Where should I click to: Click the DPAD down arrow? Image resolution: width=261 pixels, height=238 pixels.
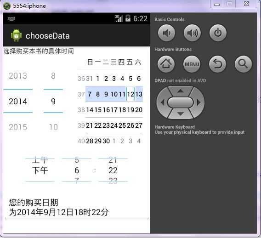click(x=181, y=113)
